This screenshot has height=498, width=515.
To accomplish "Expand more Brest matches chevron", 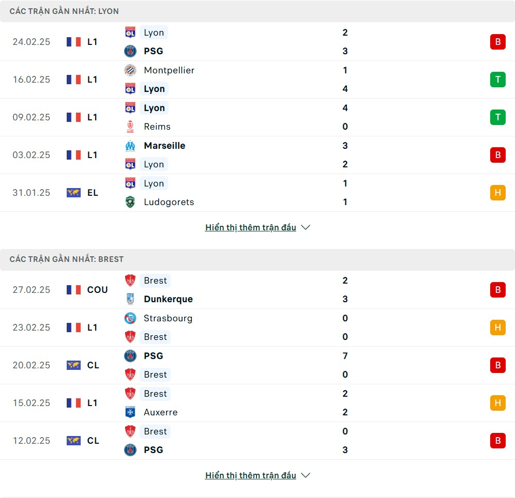I will (306, 475).
